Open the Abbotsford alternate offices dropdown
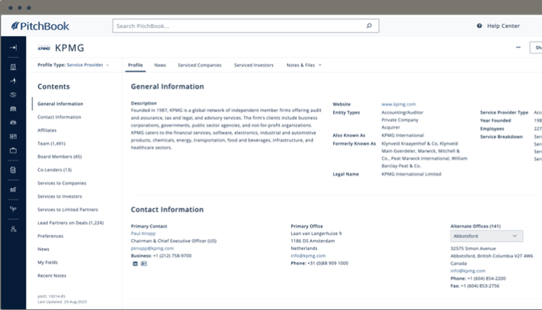The height and width of the screenshot is (310, 542). [x=486, y=236]
